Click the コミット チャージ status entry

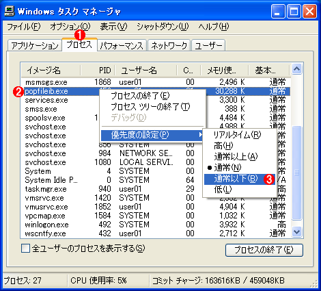219,281
